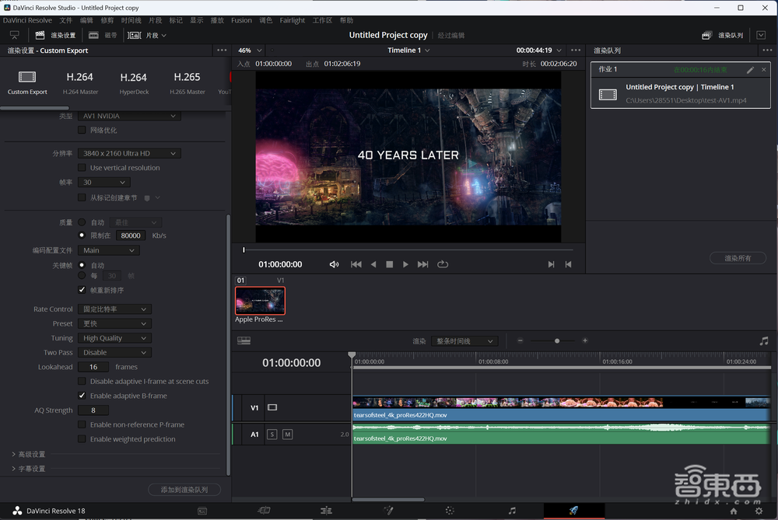
Task: Open the Tuning High Quality dropdown
Action: 114,338
